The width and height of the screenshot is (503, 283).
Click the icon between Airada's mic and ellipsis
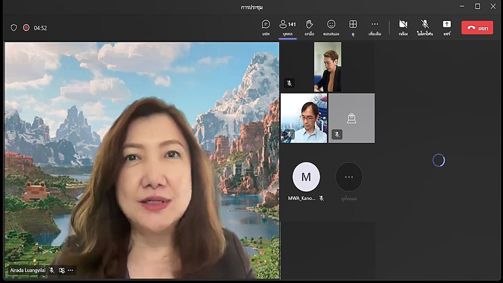click(x=62, y=270)
